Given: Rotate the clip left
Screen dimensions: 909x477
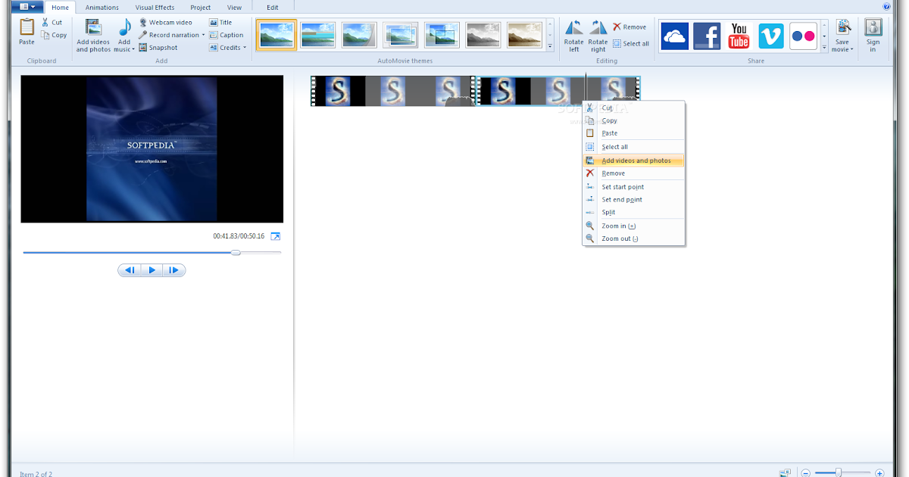Looking at the screenshot, I should tap(574, 36).
